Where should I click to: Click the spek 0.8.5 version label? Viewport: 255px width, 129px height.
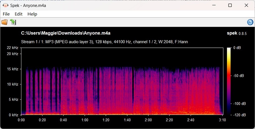point(237,33)
